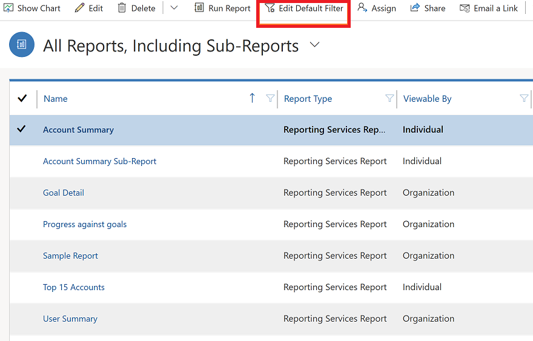
Task: Open the Name column filter funnel
Action: point(270,99)
